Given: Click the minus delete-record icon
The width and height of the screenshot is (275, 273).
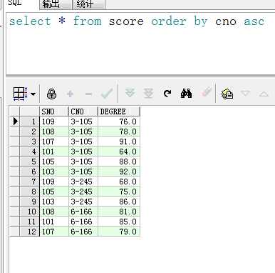Looking at the screenshot, I should point(88,94).
